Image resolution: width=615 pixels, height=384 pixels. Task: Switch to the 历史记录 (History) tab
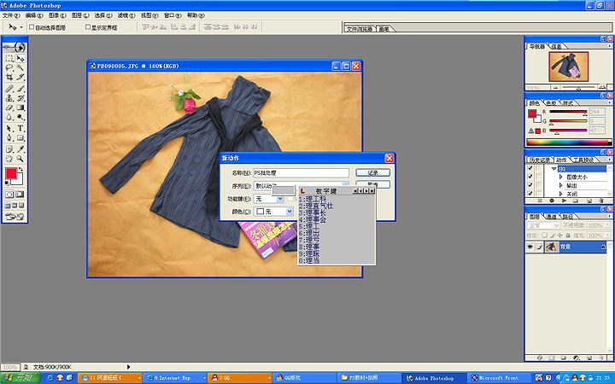(538, 160)
